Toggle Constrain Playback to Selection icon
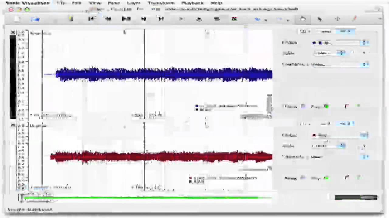389x218 pixels. tap(181, 19)
